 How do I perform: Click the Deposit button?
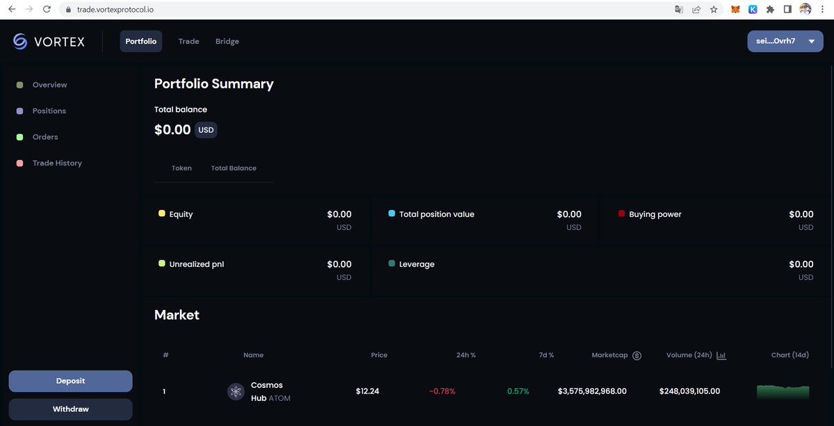(70, 381)
